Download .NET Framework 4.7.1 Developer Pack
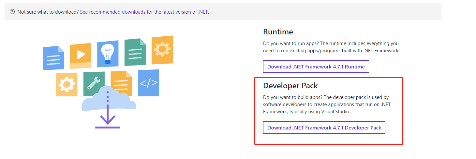The height and width of the screenshot is (159, 476). click(324, 128)
